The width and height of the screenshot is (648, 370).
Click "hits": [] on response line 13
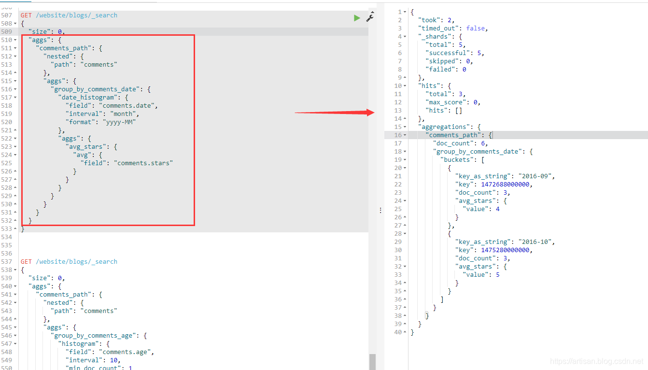tap(444, 110)
